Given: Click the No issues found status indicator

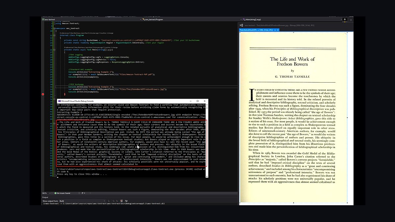Looking at the screenshot, I should (63, 193).
